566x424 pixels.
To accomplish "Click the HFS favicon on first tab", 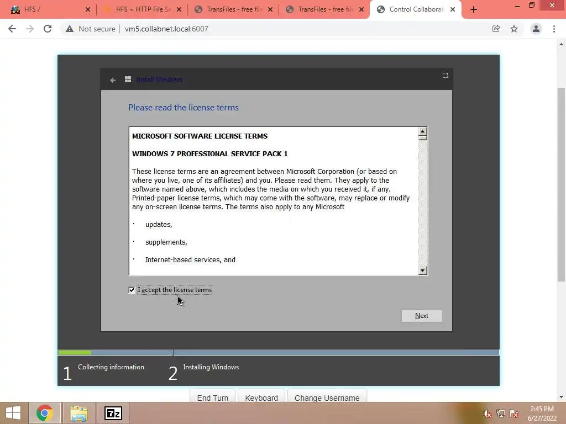I will (15, 9).
